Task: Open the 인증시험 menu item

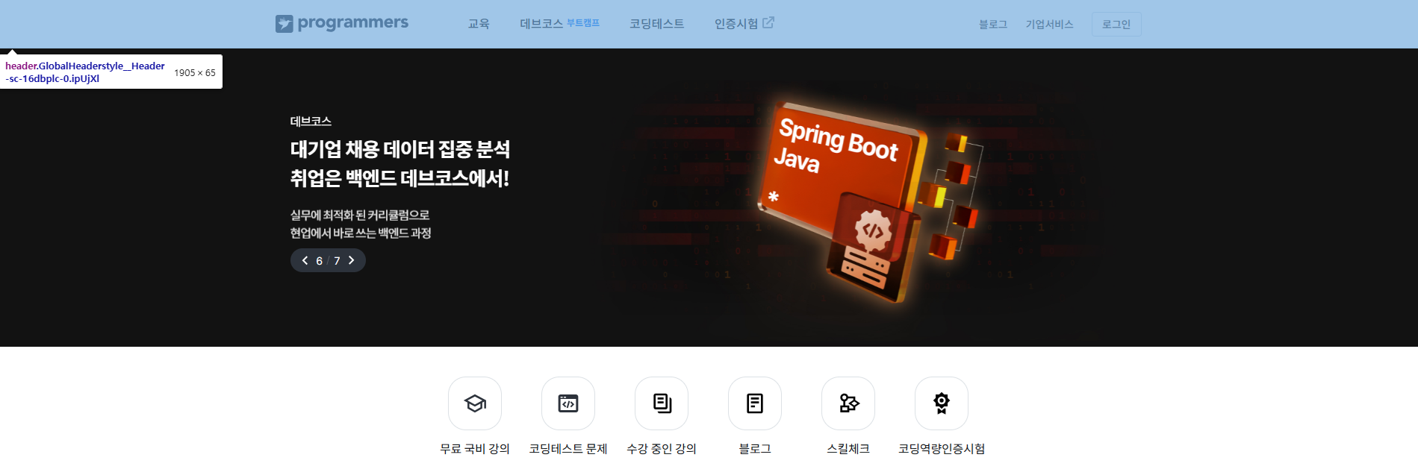Action: 736,24
